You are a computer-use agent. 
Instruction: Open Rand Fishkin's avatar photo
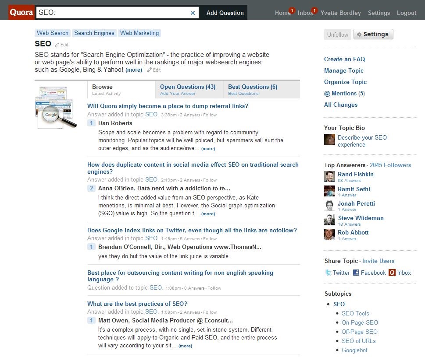(329, 176)
